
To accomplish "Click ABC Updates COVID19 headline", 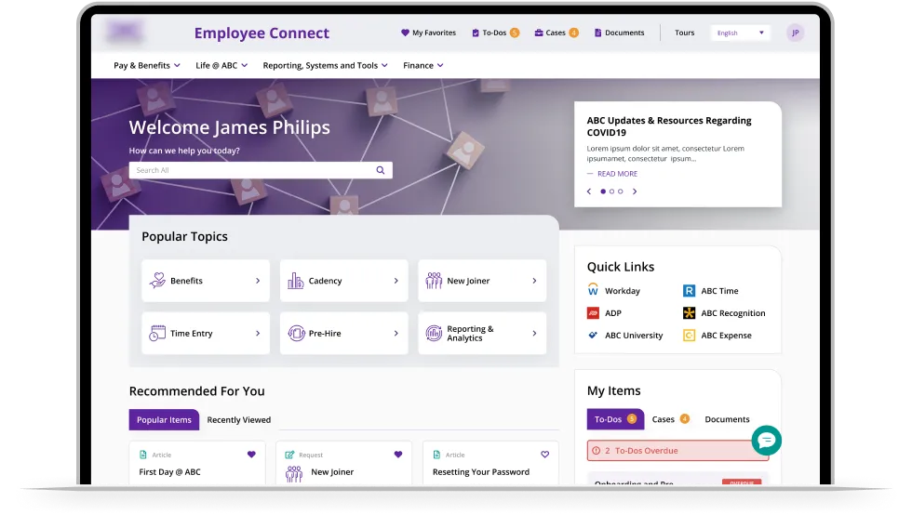I will tap(669, 126).
